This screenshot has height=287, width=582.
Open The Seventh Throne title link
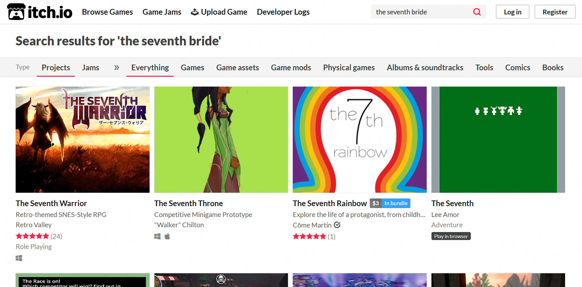coord(189,203)
